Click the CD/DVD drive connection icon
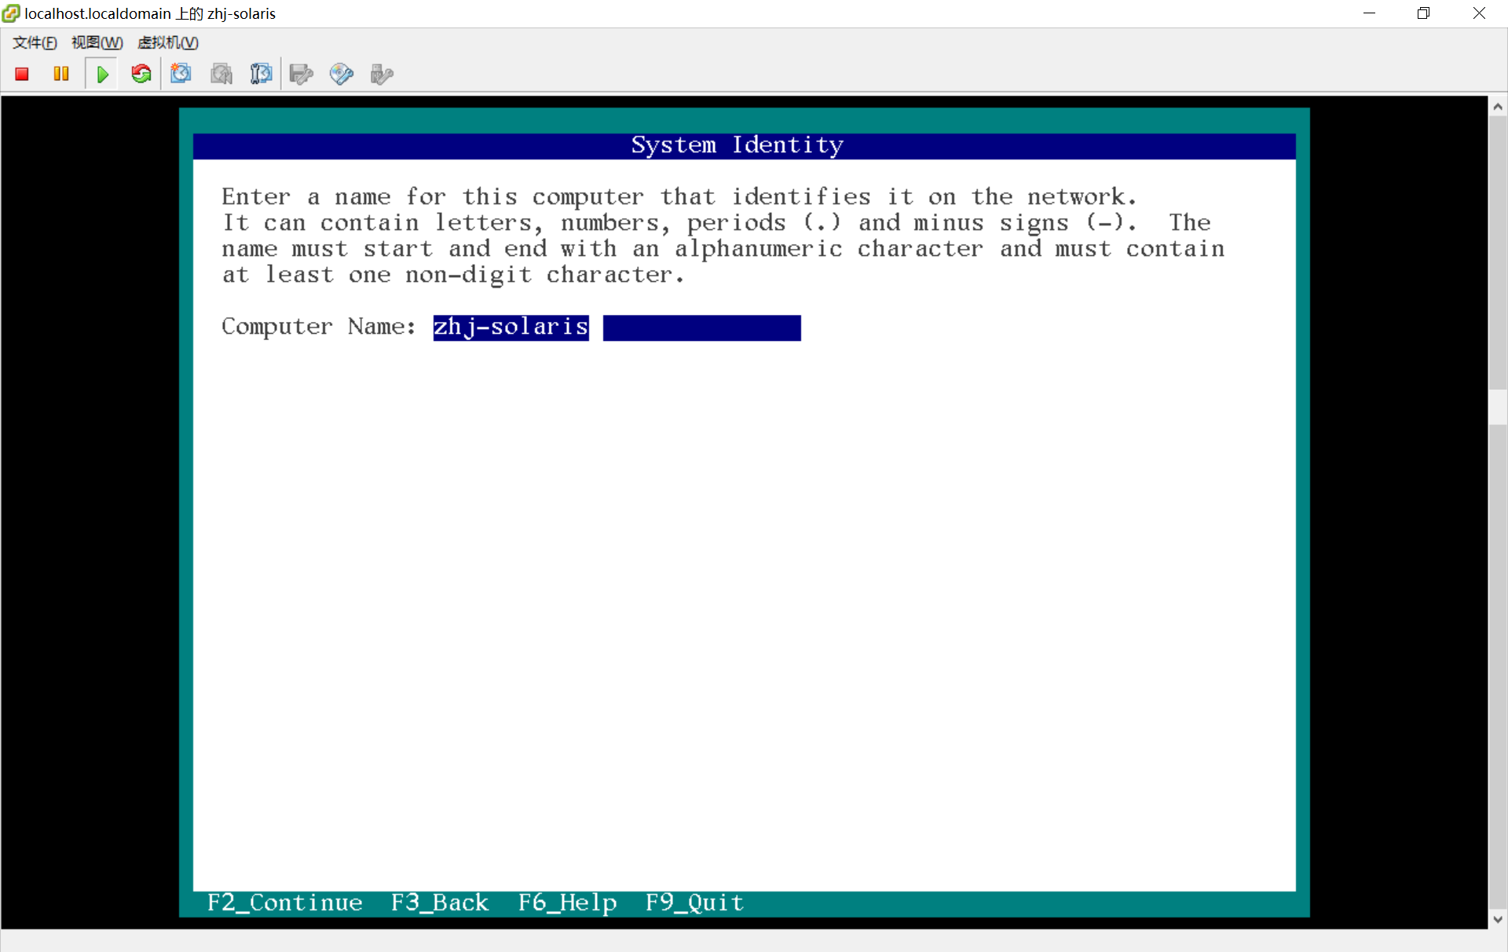 (x=341, y=74)
